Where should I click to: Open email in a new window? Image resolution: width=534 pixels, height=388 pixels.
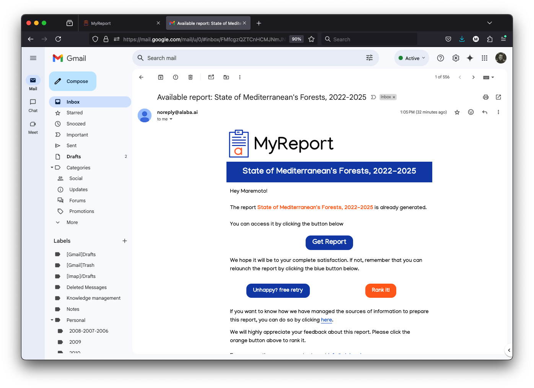tap(498, 97)
